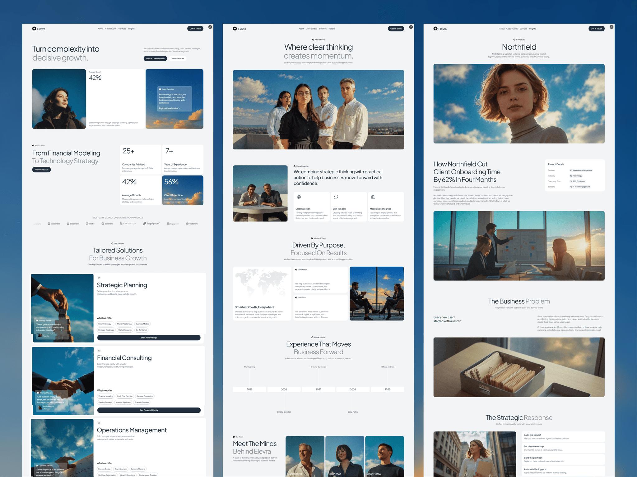Image resolution: width=637 pixels, height=477 pixels.
Task: Open Case studies in the home page nav
Action: click(x=111, y=29)
